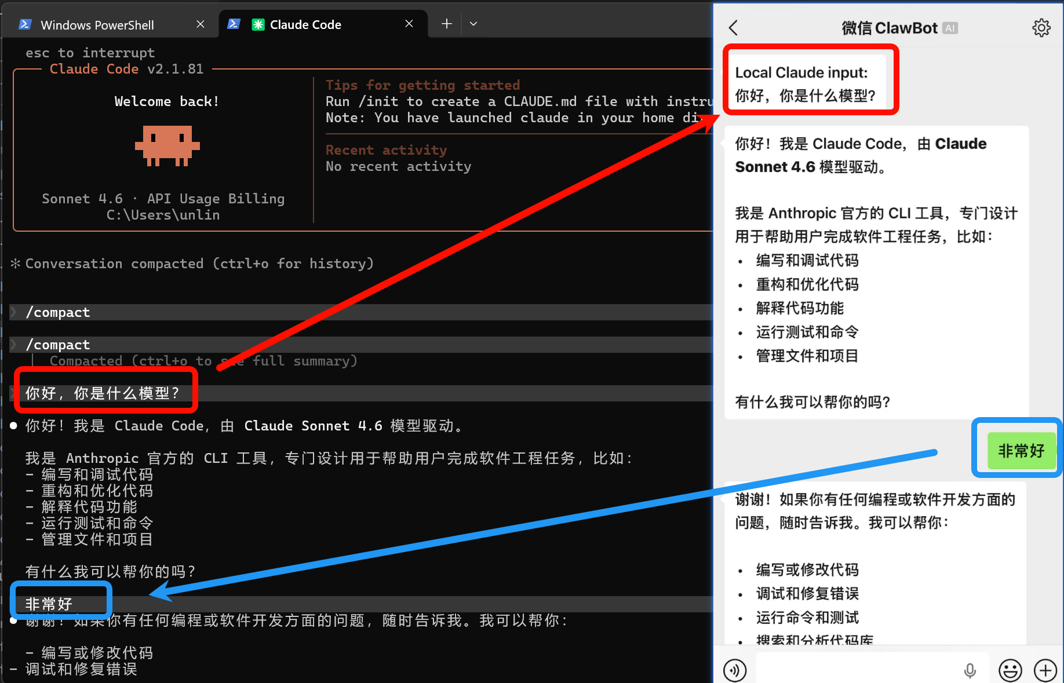Click the green Claude Code tab icon
The image size is (1064, 683).
pyautogui.click(x=258, y=24)
